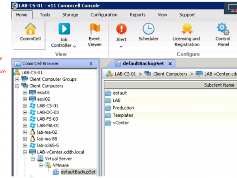Expand the LAB-MA-01 tree node
237x178 pixels.
click(25, 126)
